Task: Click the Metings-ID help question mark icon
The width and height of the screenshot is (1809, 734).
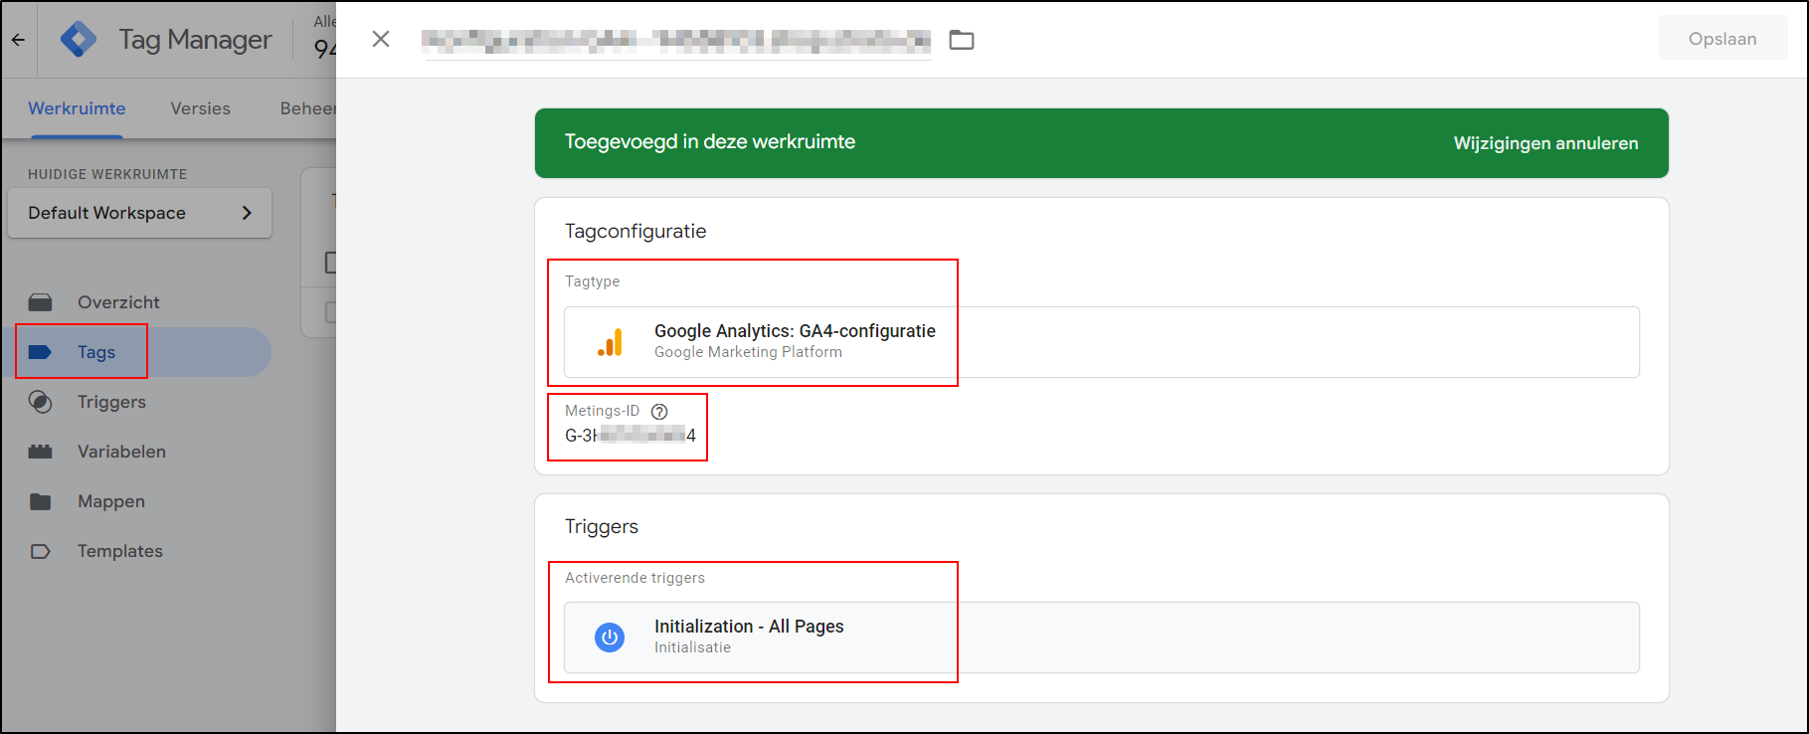Action: click(x=659, y=411)
